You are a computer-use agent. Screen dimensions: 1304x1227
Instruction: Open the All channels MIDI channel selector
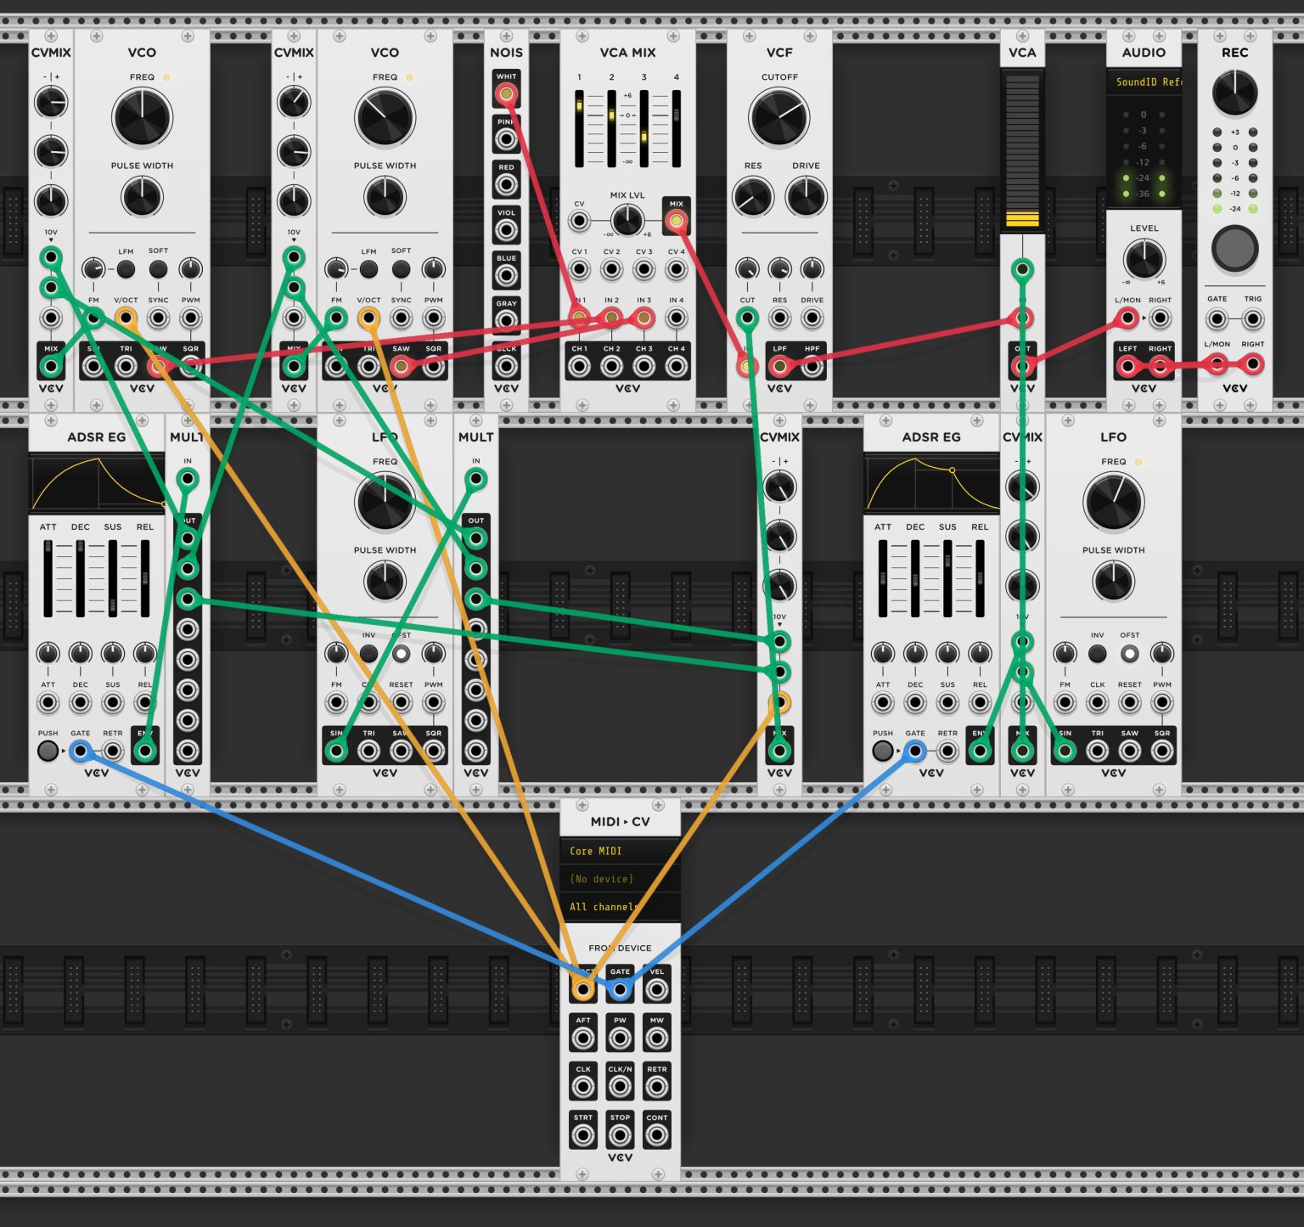(x=620, y=907)
